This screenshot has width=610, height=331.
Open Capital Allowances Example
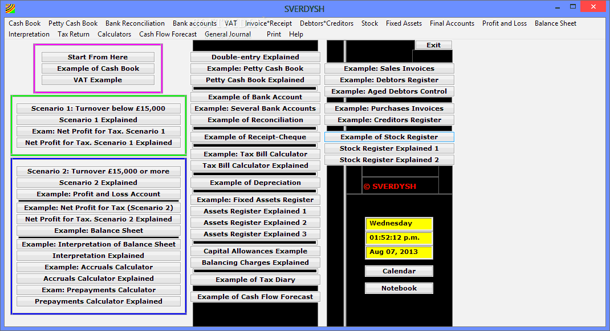coord(255,251)
